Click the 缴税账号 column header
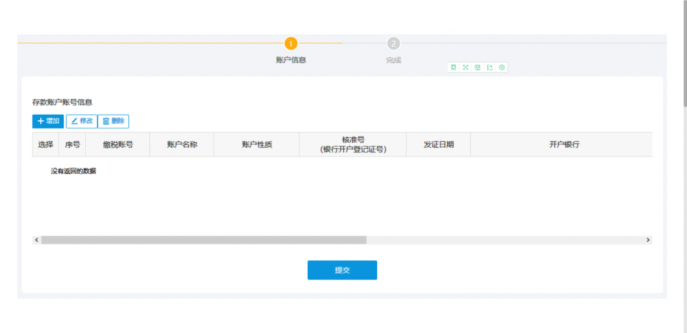 coord(117,145)
